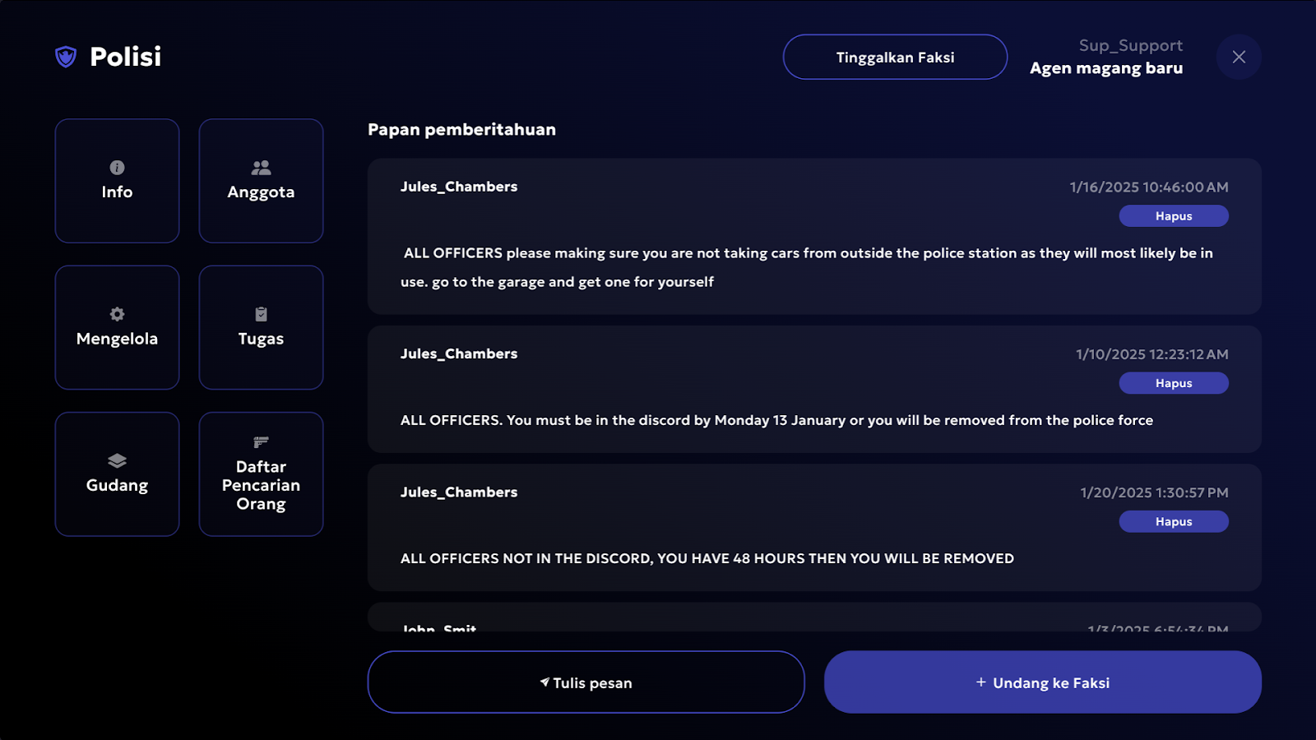Hapus the 1/20/2025 48 hours notice
1316x740 pixels.
tap(1174, 521)
